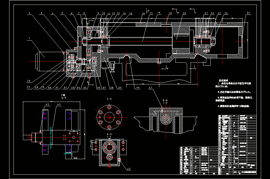Select part callout label 28
The image size is (270, 179).
(37, 87)
